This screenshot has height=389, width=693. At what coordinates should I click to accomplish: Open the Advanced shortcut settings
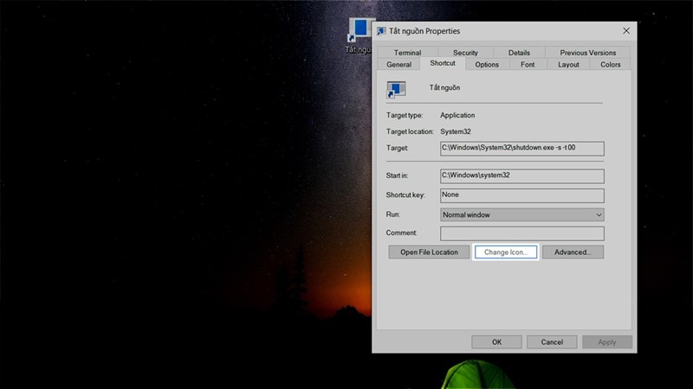[x=573, y=252]
